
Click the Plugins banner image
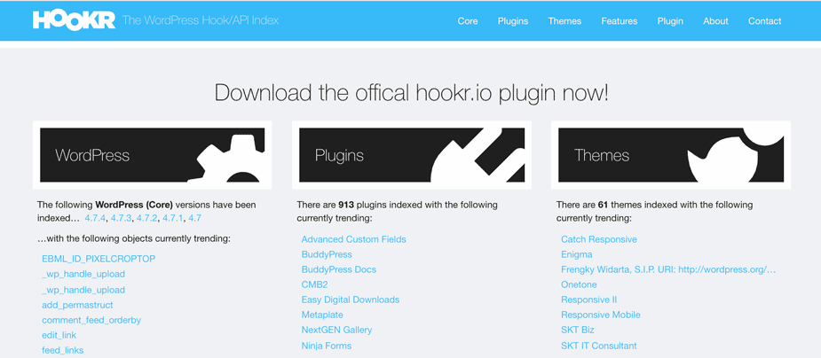click(412, 155)
